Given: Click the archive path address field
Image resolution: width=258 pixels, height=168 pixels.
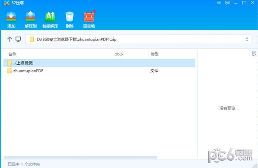Looking at the screenshot, I should [138, 39].
